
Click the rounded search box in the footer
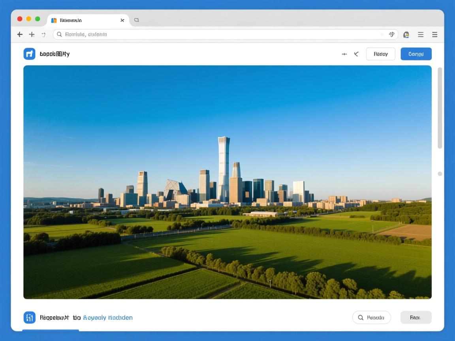(x=371, y=317)
